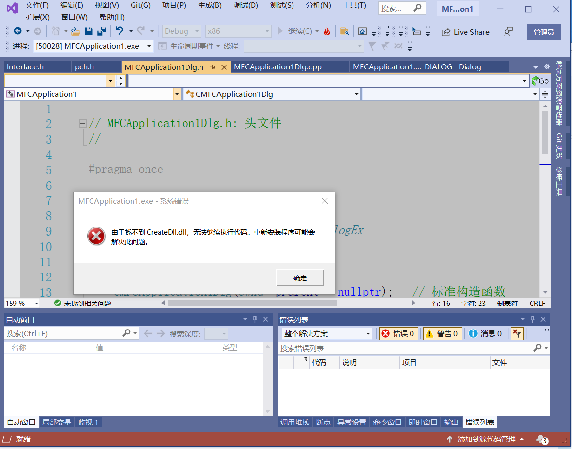572x449 pixels.
Task: Expand the open documents list arrow
Action: click(535, 67)
